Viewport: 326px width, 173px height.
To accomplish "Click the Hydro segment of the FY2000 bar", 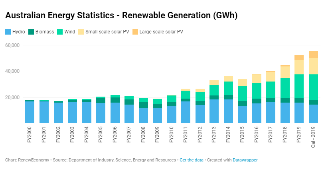I will 30,112.
